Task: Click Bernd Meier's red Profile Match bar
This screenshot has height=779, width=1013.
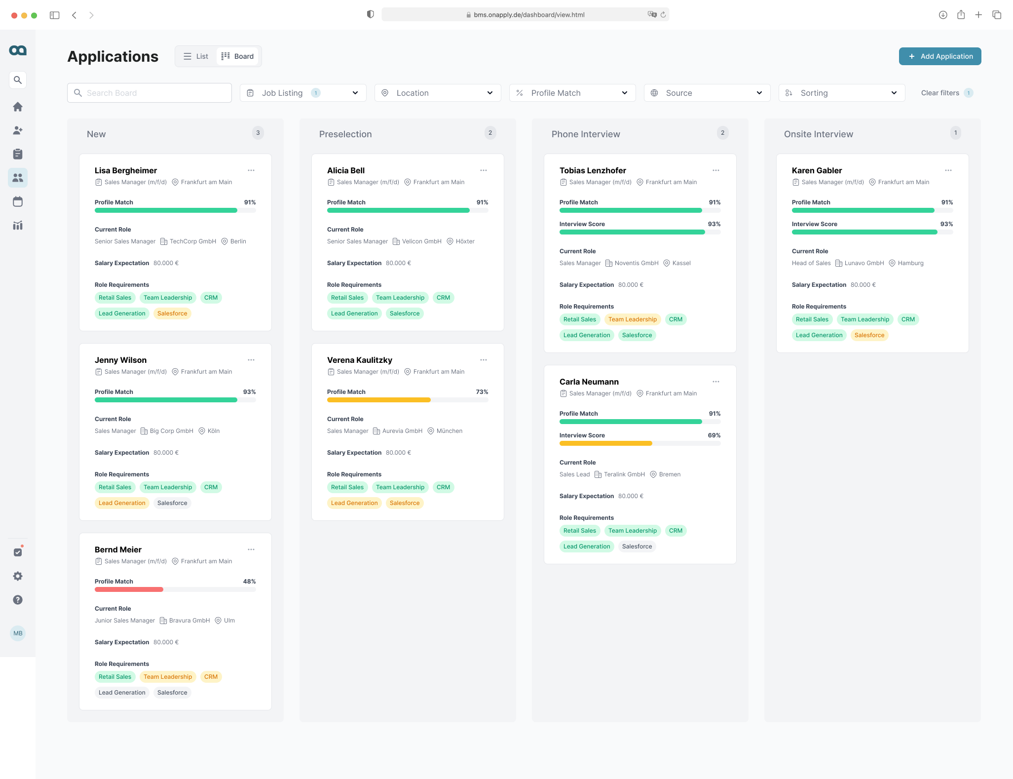Action: pos(129,589)
